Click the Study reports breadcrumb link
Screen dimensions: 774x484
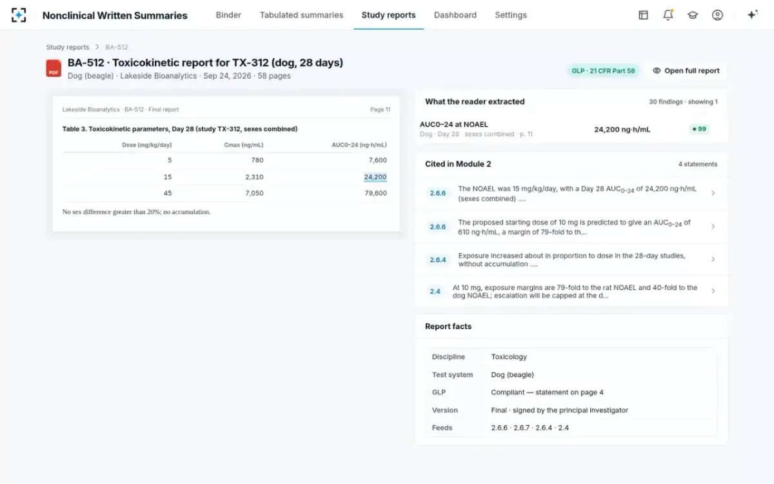click(x=68, y=47)
